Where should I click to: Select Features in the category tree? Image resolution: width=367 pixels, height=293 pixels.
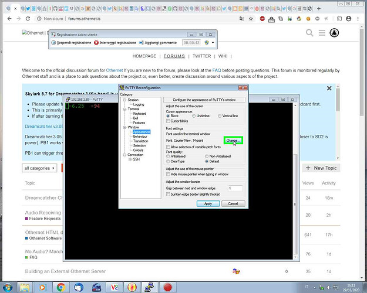[x=139, y=122]
